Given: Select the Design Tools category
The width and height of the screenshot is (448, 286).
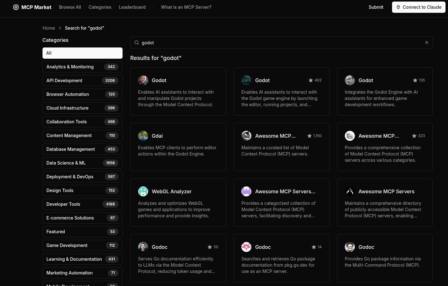Looking at the screenshot, I should click(x=83, y=190).
